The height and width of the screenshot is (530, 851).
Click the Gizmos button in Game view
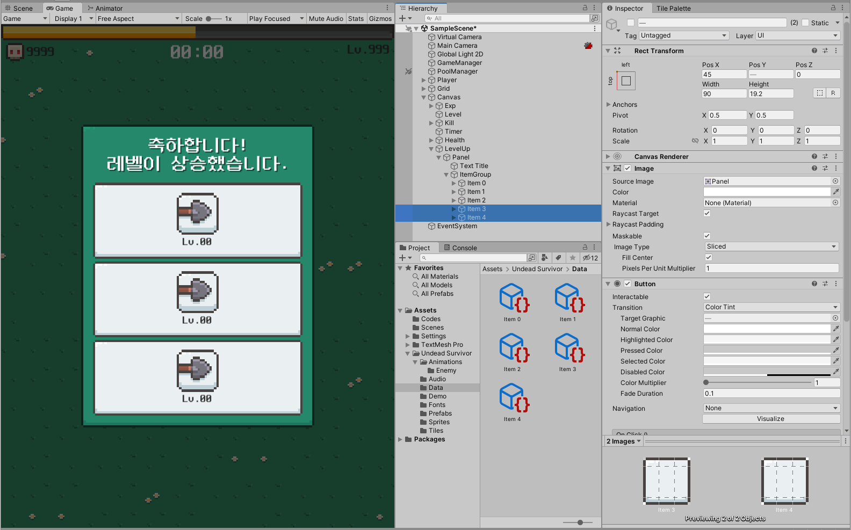[380, 18]
